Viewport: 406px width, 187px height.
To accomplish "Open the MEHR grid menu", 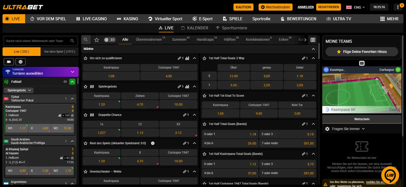I will coord(389,19).
